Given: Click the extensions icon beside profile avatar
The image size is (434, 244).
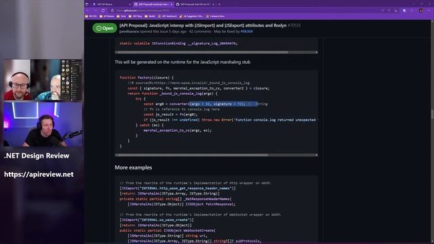Looking at the screenshot, I should tap(412, 11).
